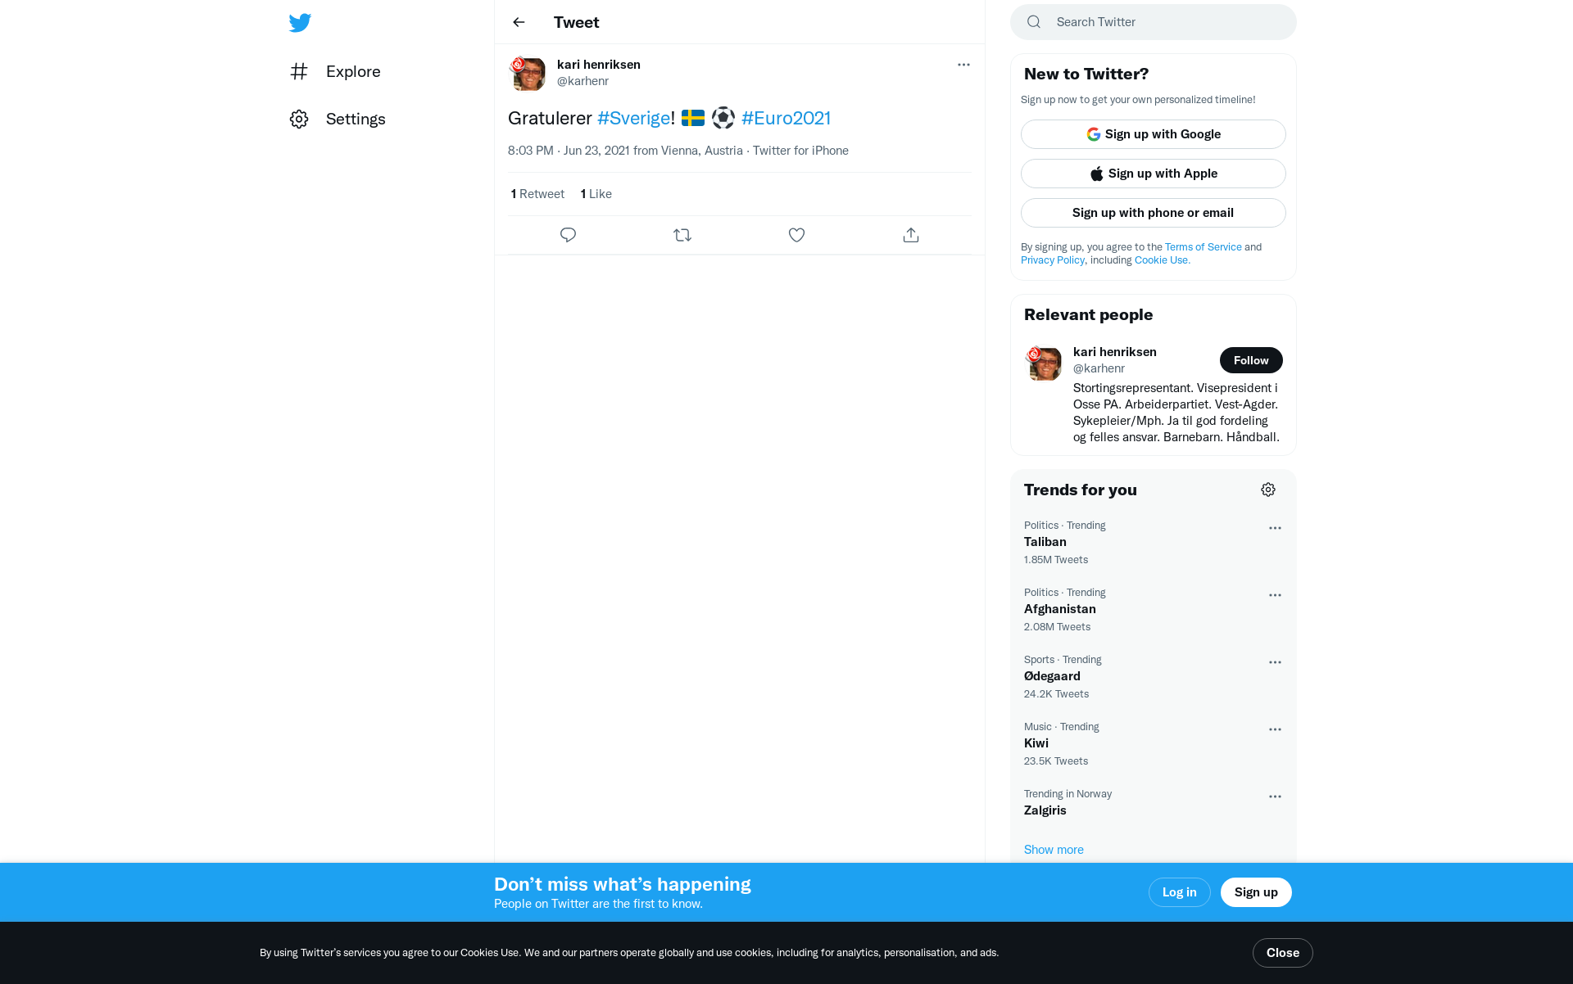Click the Twitter bird logo
The image size is (1573, 984).
pyautogui.click(x=300, y=23)
